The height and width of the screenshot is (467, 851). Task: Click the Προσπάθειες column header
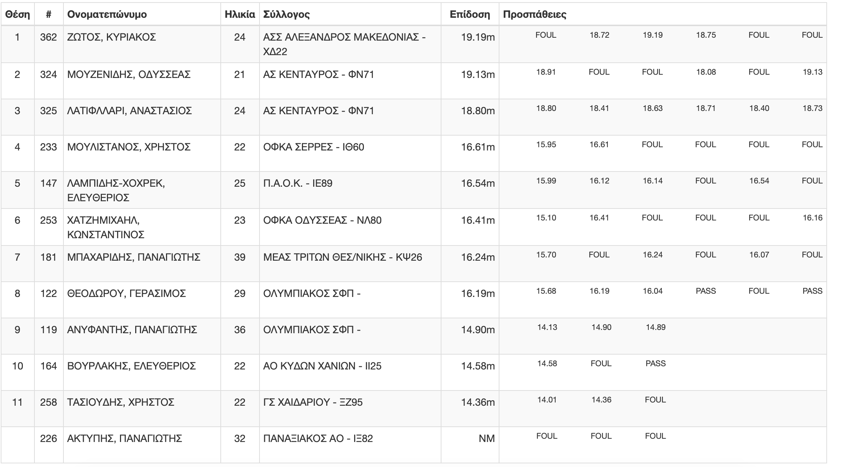[535, 15]
